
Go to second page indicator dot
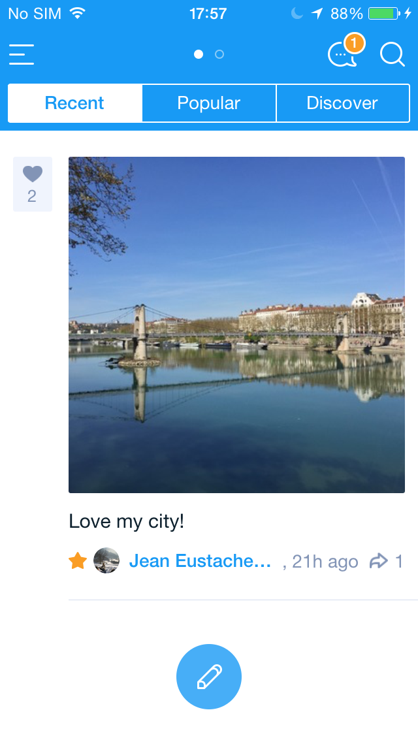coord(219,54)
